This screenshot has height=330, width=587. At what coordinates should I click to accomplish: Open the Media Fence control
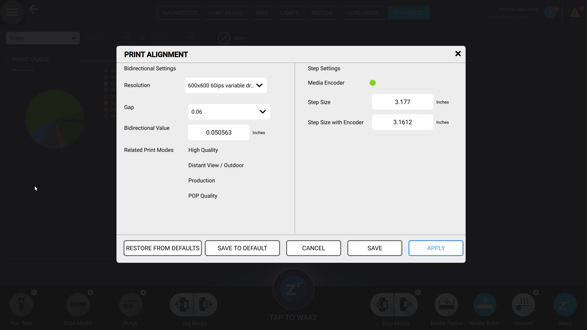pos(446,304)
